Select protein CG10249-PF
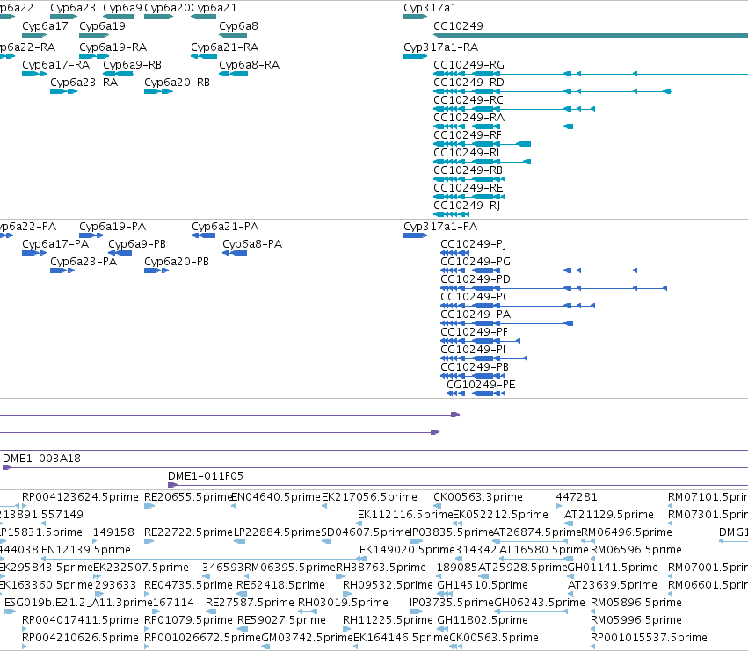This screenshot has width=748, height=651. click(x=474, y=332)
